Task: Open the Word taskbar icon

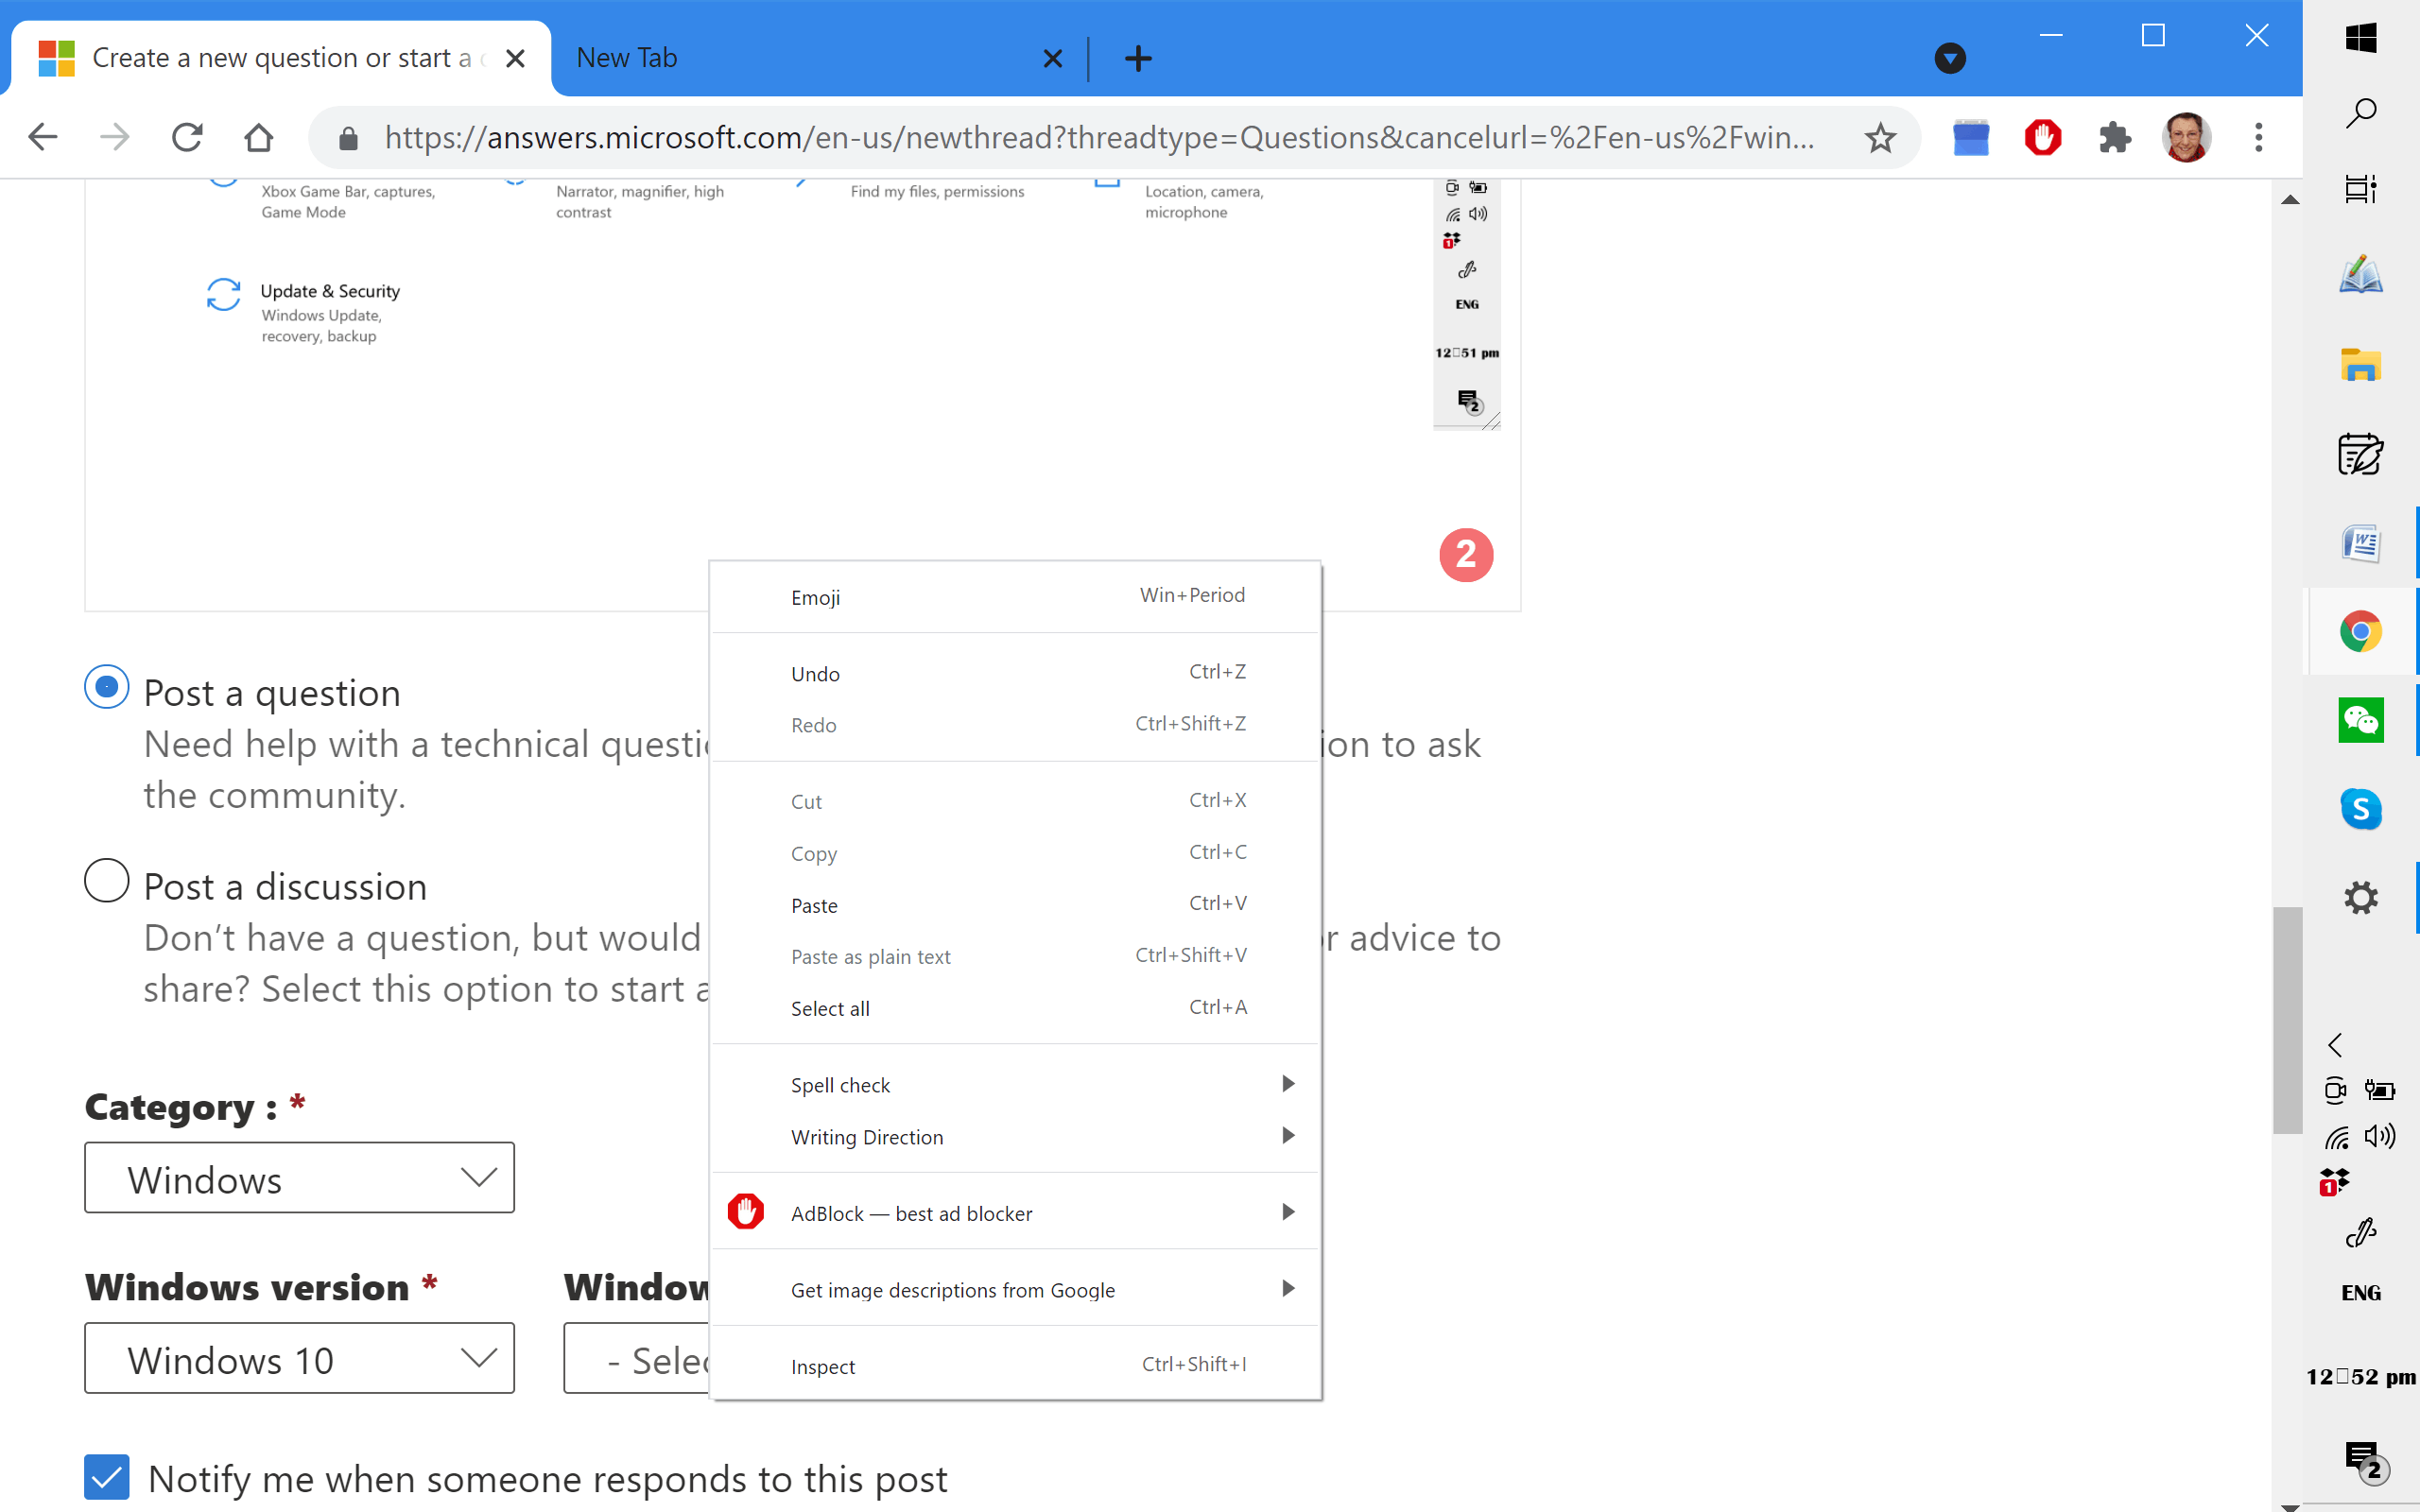Action: [2360, 543]
